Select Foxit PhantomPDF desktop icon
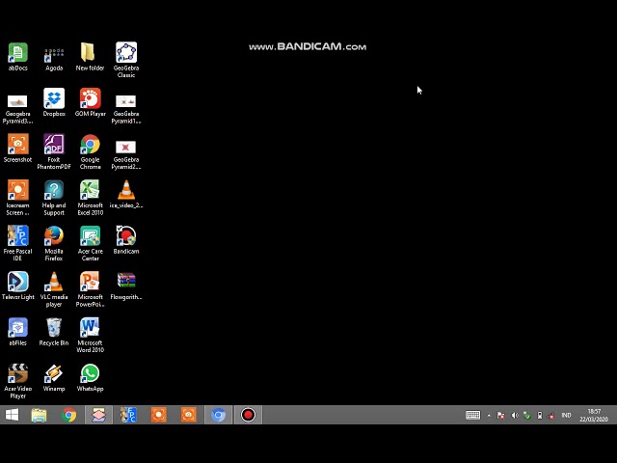This screenshot has height=463, width=617. (54, 151)
